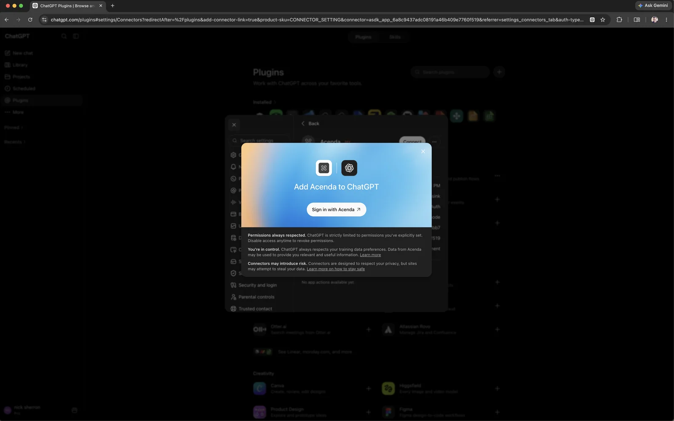The width and height of the screenshot is (674, 421).
Task: Close the ChatGPT Plugins tab
Action: (101, 5)
